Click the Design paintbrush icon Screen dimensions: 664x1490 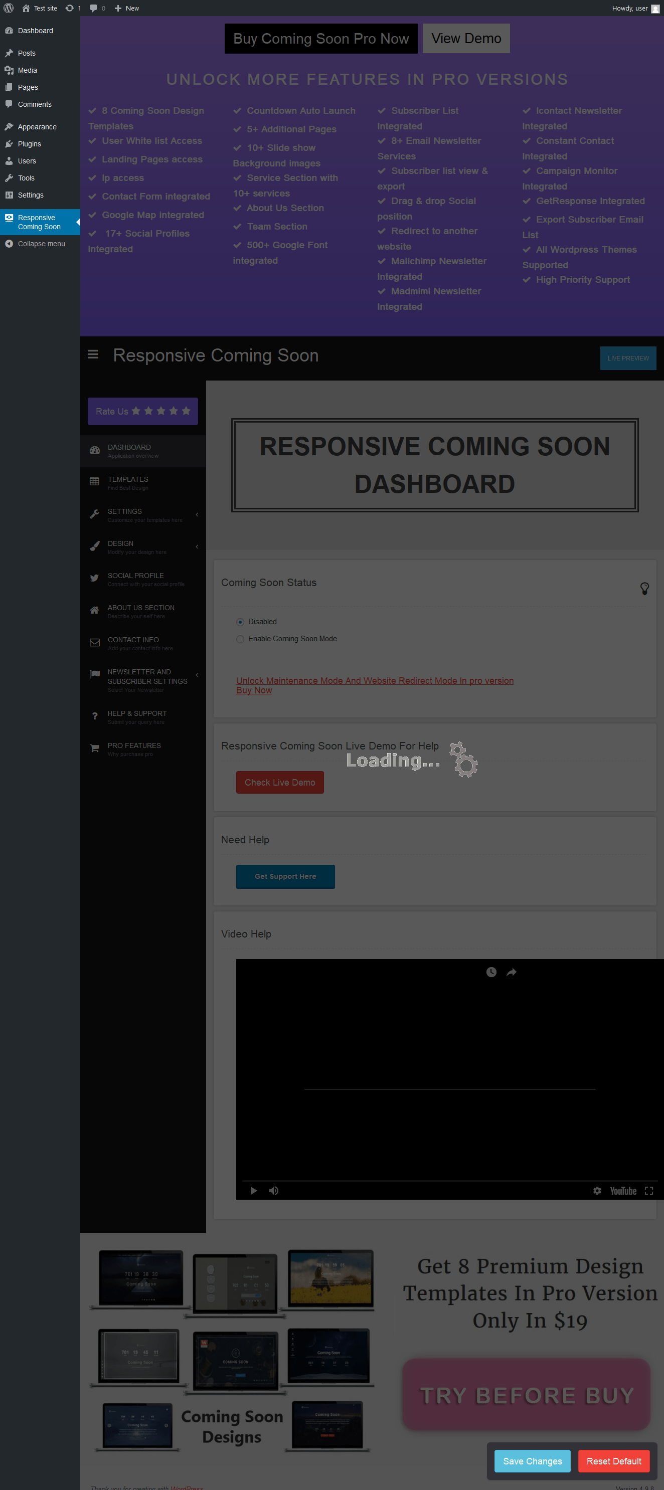95,546
